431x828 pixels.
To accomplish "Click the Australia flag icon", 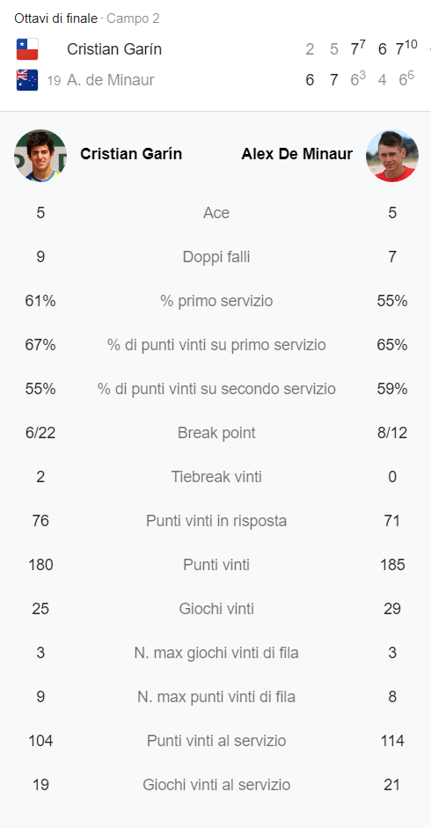I will click(x=27, y=80).
